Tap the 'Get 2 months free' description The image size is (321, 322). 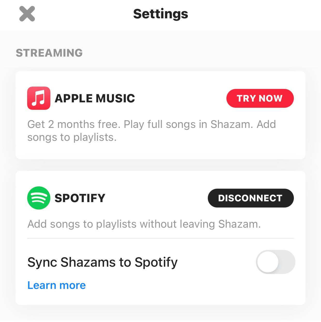[152, 131]
